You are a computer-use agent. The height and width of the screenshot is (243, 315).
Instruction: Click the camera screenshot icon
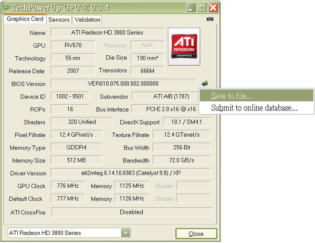(209, 19)
